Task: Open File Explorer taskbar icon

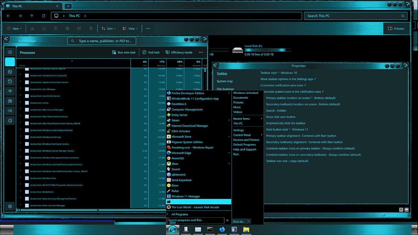Action: click(x=246, y=229)
